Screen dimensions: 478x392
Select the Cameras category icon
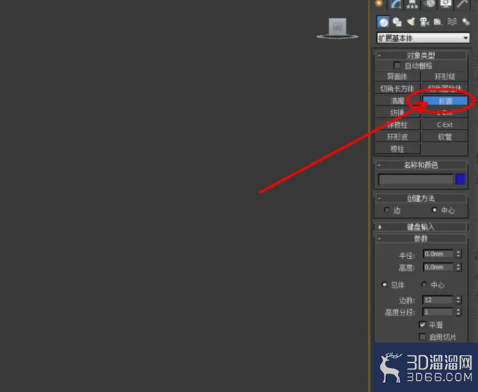coord(424,22)
